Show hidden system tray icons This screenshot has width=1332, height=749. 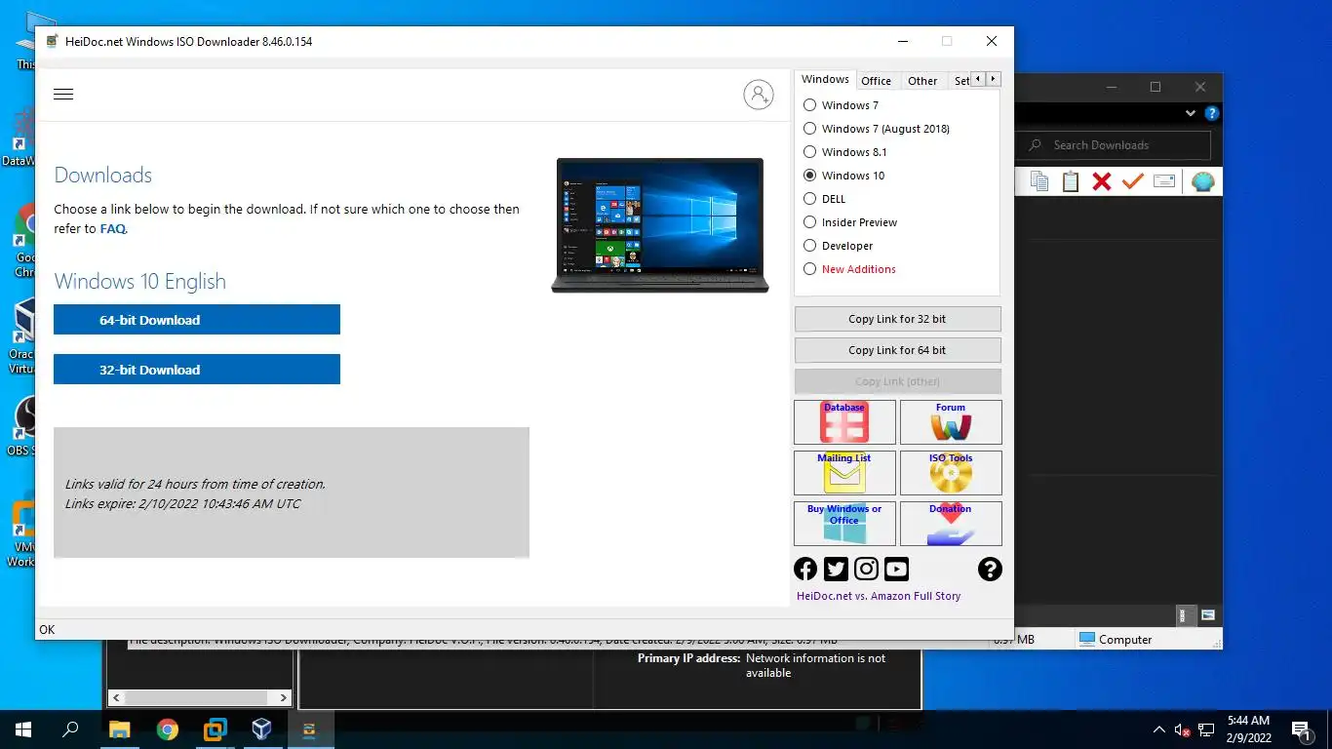pos(1158,729)
